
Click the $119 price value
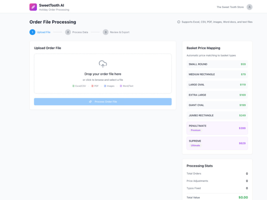(x=243, y=85)
